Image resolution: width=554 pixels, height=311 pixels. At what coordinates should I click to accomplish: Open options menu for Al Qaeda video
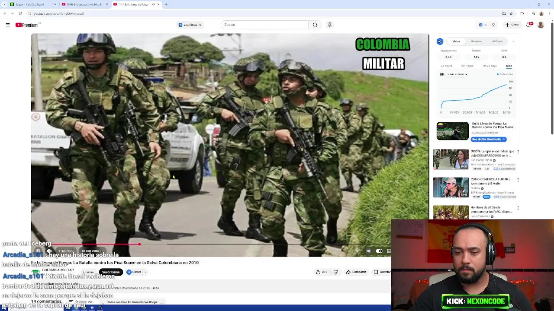pyautogui.click(x=518, y=208)
